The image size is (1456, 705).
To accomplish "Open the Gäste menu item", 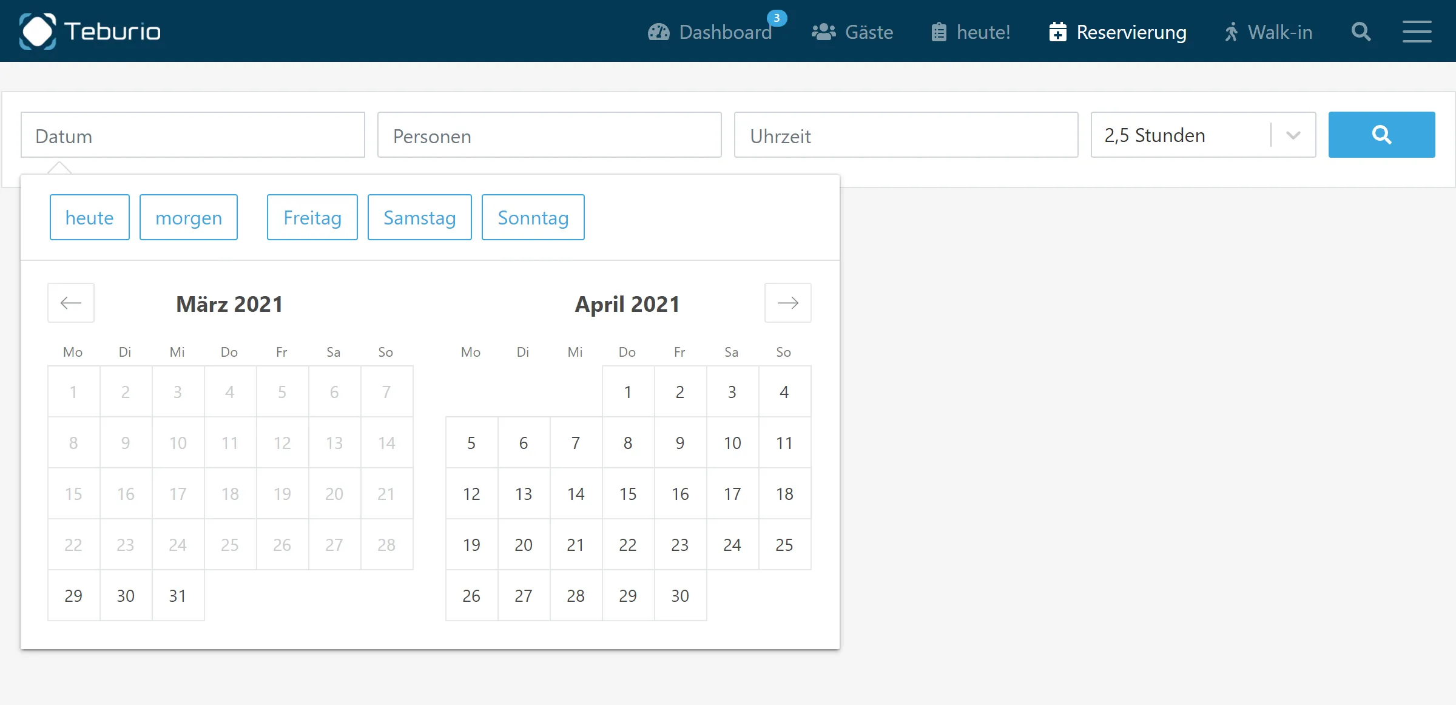I will (852, 32).
